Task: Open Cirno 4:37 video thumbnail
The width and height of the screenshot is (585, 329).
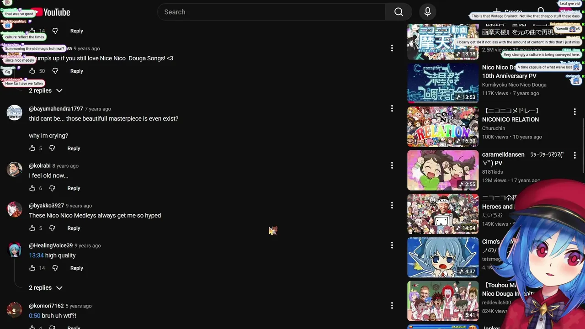Action: tap(443, 257)
